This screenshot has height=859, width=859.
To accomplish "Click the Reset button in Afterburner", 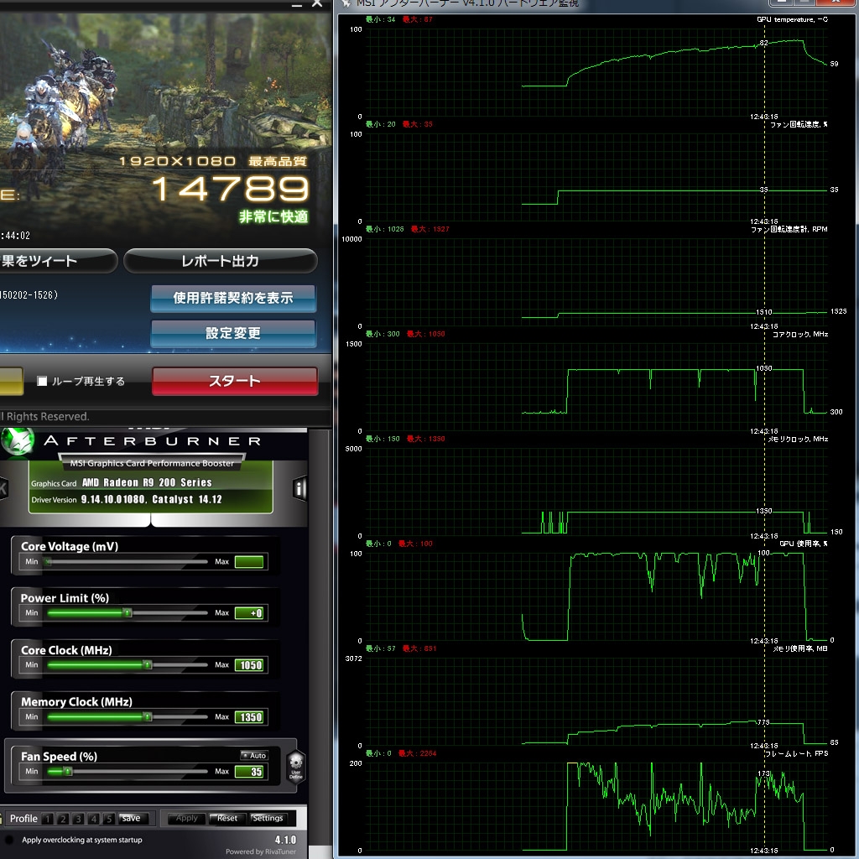I will coord(226,818).
